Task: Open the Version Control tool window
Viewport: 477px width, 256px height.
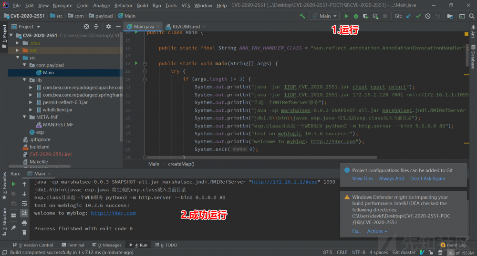Action: (33, 245)
